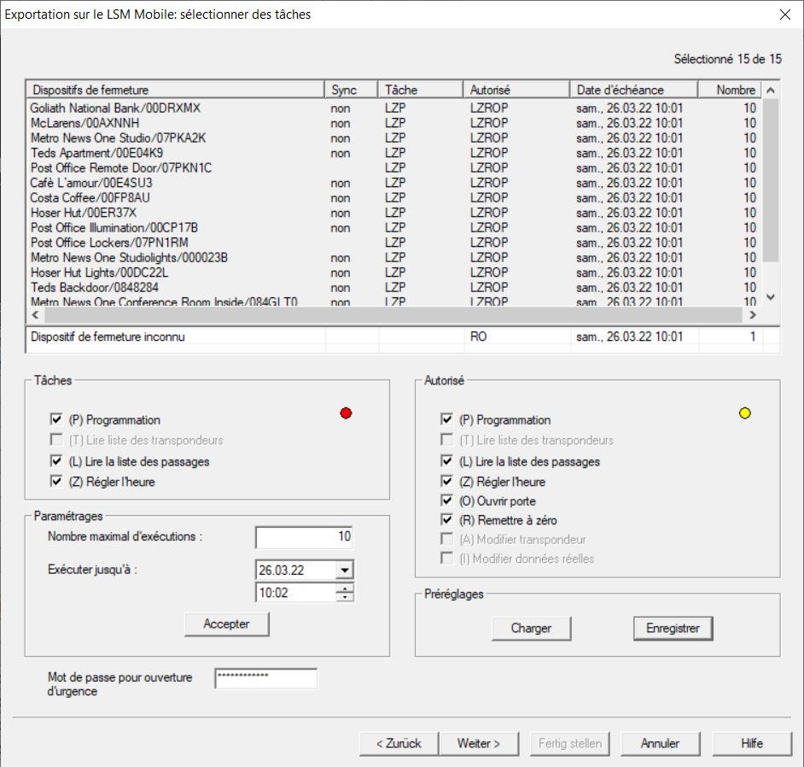This screenshot has height=767, width=804.
Task: Increase the execution time with up arrow
Action: pyautogui.click(x=345, y=588)
